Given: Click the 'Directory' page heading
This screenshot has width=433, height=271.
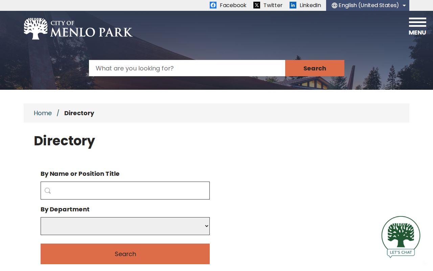Looking at the screenshot, I should [x=64, y=141].
